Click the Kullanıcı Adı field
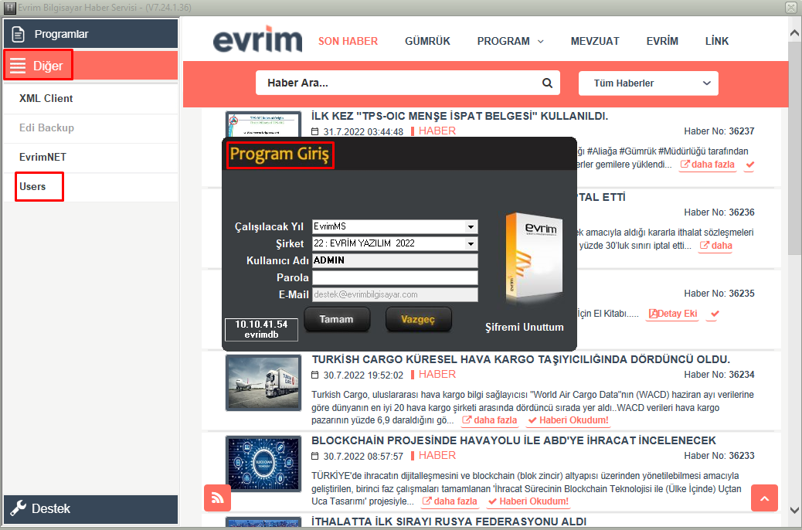The width and height of the screenshot is (802, 530). pos(395,260)
